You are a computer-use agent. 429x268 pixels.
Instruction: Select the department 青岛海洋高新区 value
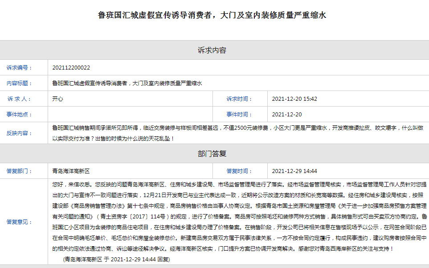pos(71,171)
